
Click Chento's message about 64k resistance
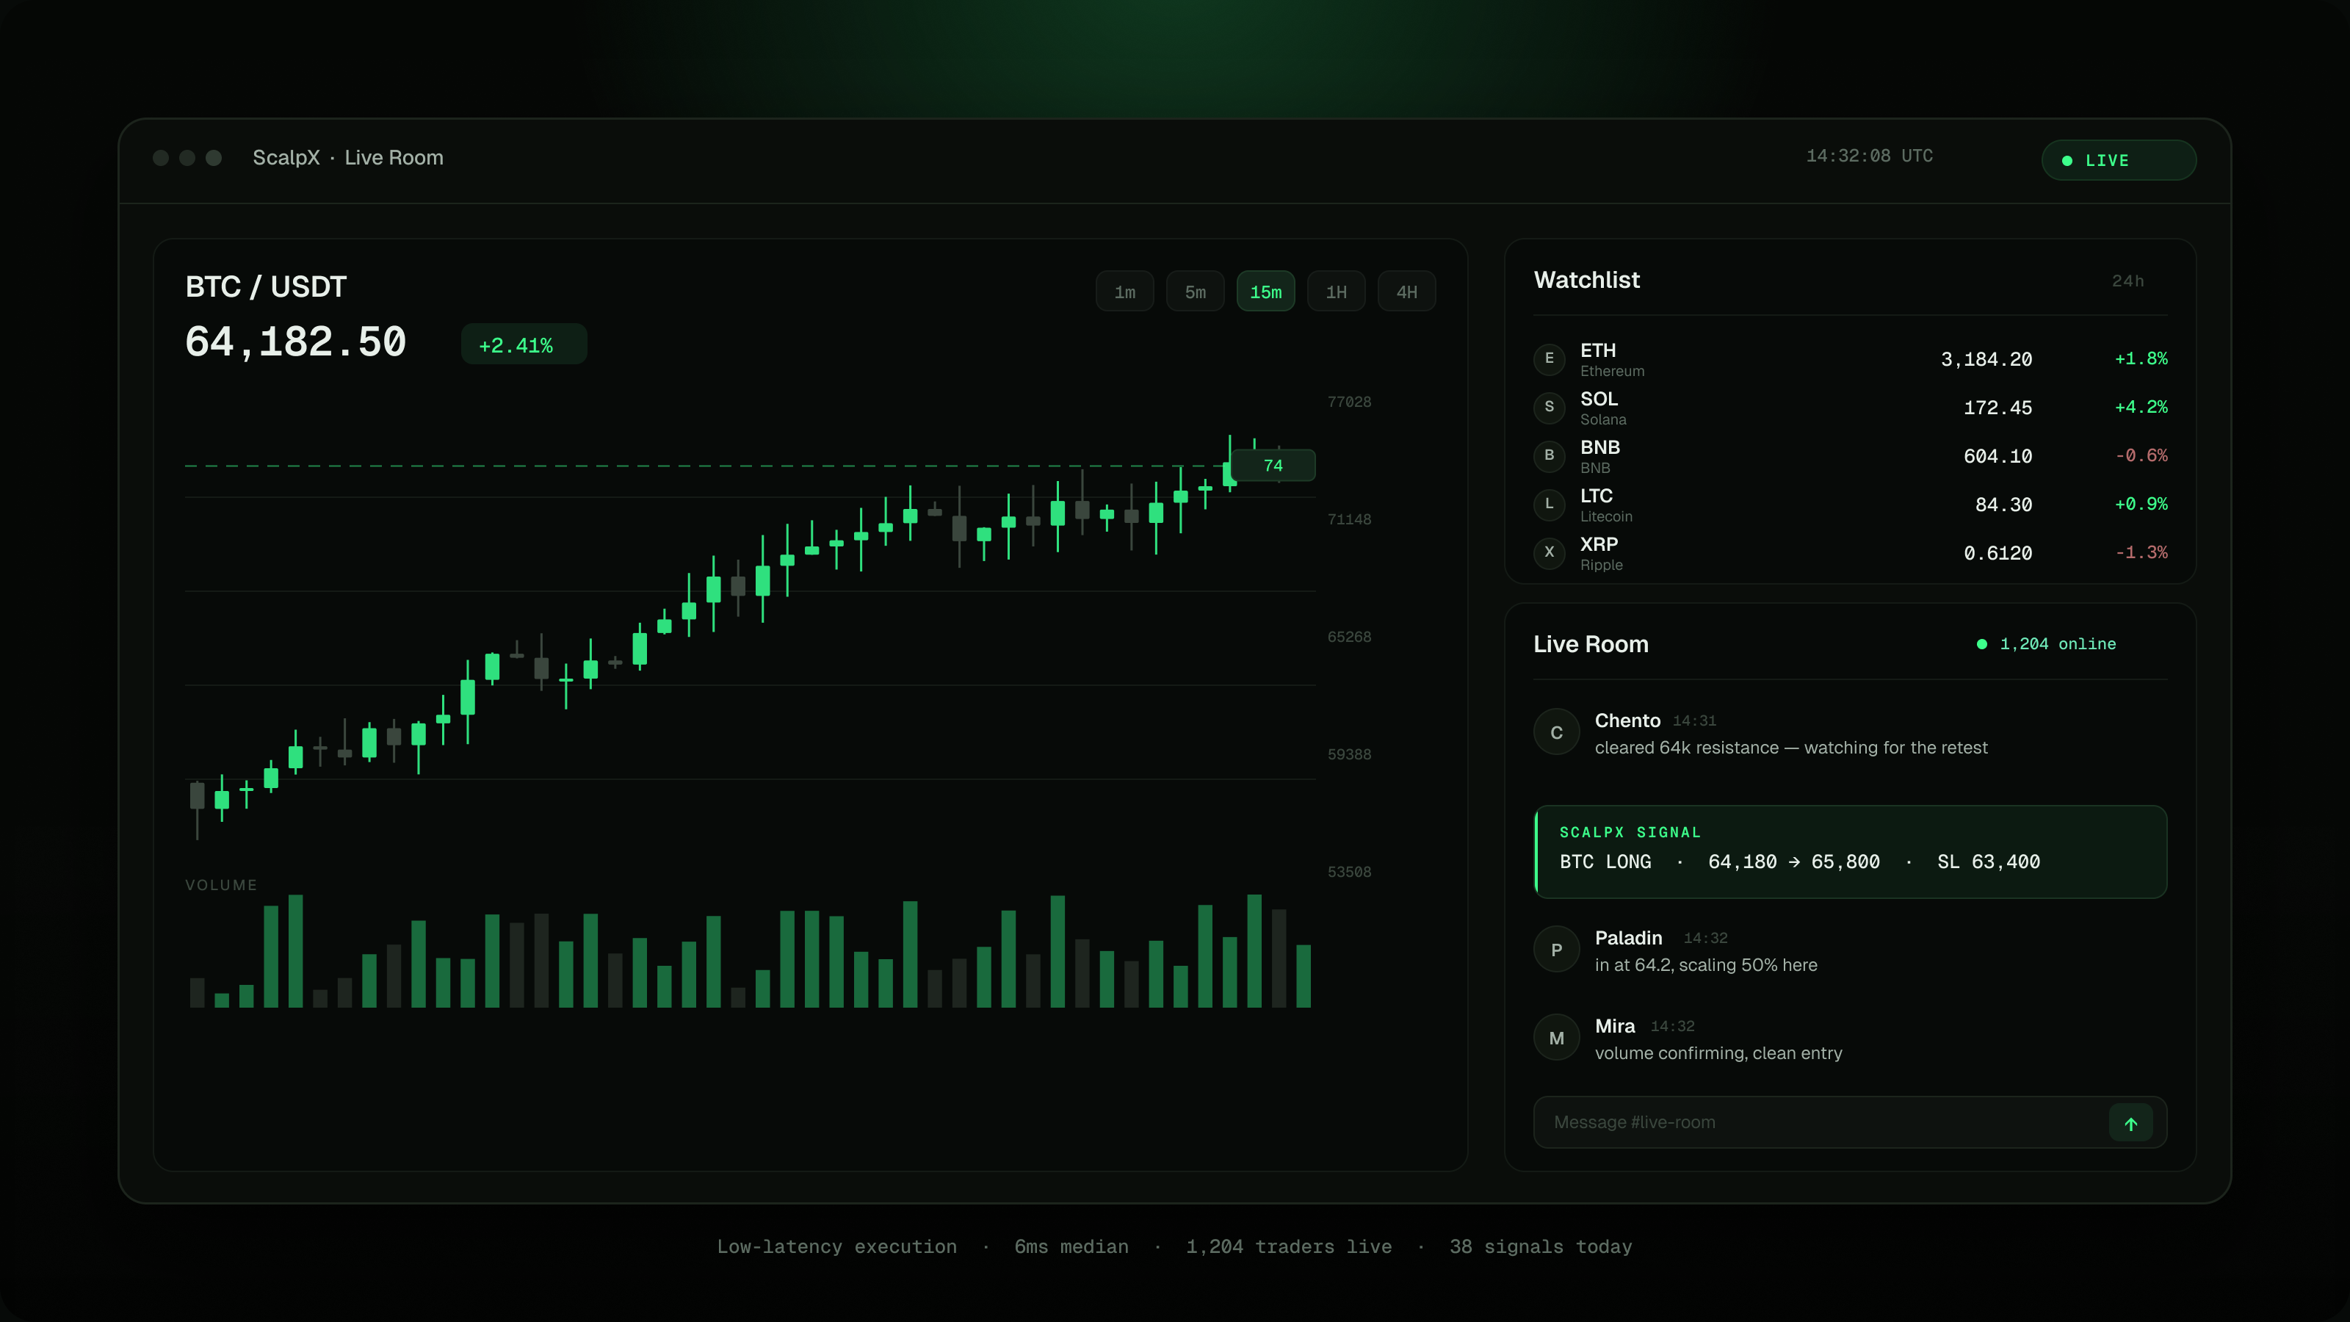tap(1791, 747)
